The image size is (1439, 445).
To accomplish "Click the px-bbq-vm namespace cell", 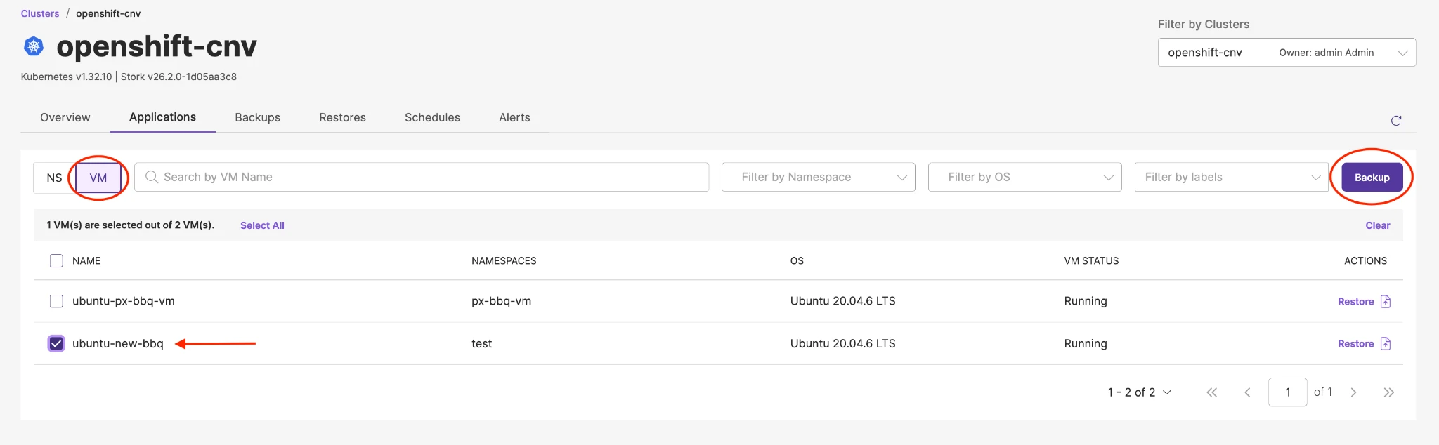I will (x=501, y=301).
